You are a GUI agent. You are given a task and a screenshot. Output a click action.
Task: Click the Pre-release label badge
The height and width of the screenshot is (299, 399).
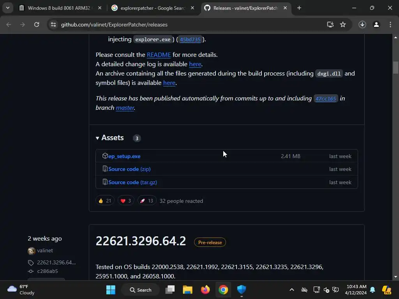pos(210,242)
